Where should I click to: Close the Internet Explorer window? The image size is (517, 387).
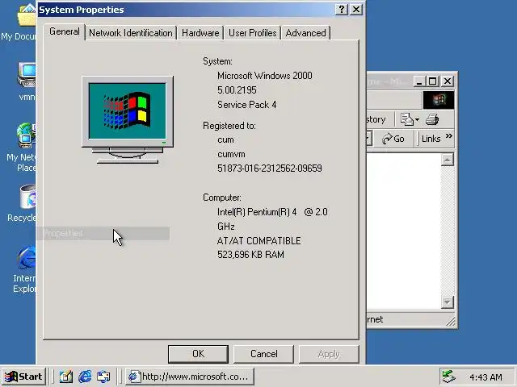[x=448, y=81]
